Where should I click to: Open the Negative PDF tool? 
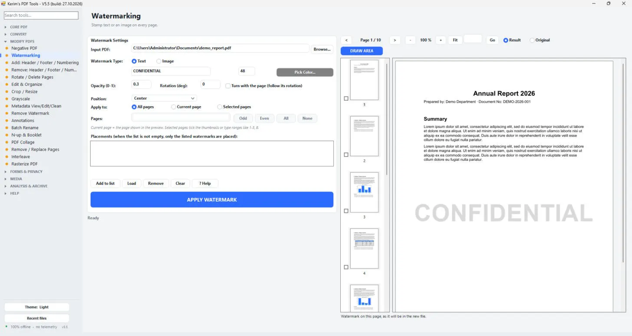(24, 48)
